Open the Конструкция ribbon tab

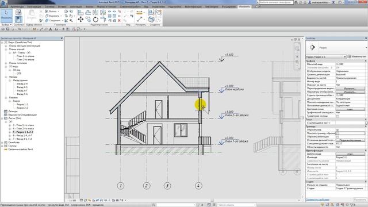(34, 7)
